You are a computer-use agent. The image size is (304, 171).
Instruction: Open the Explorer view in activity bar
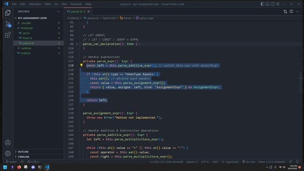pos(8,13)
